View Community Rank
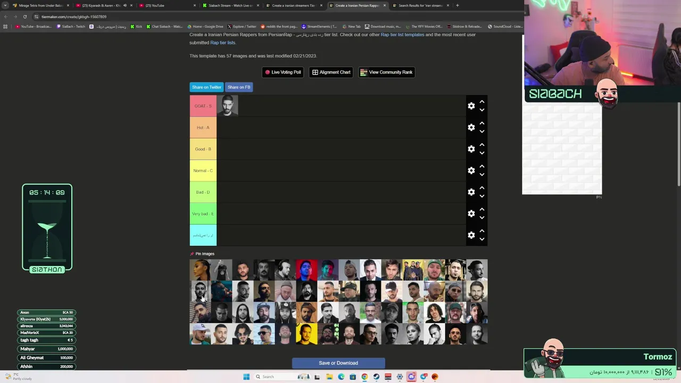Screen dimensions: 681x383 pyautogui.click(x=387, y=72)
